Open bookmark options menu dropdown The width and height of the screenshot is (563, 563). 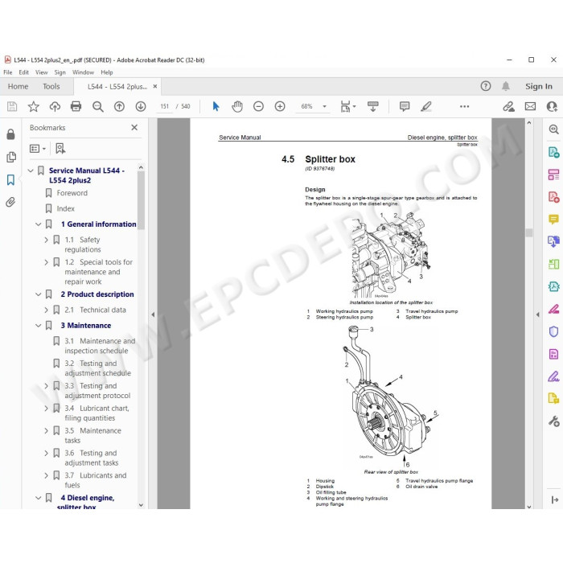point(38,148)
